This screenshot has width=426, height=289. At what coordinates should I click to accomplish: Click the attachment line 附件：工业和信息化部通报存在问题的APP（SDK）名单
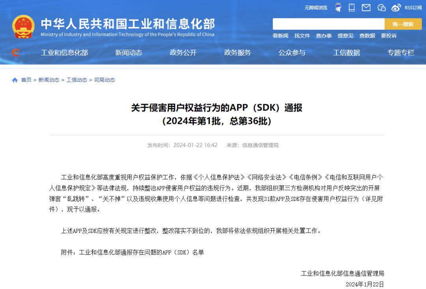click(133, 252)
